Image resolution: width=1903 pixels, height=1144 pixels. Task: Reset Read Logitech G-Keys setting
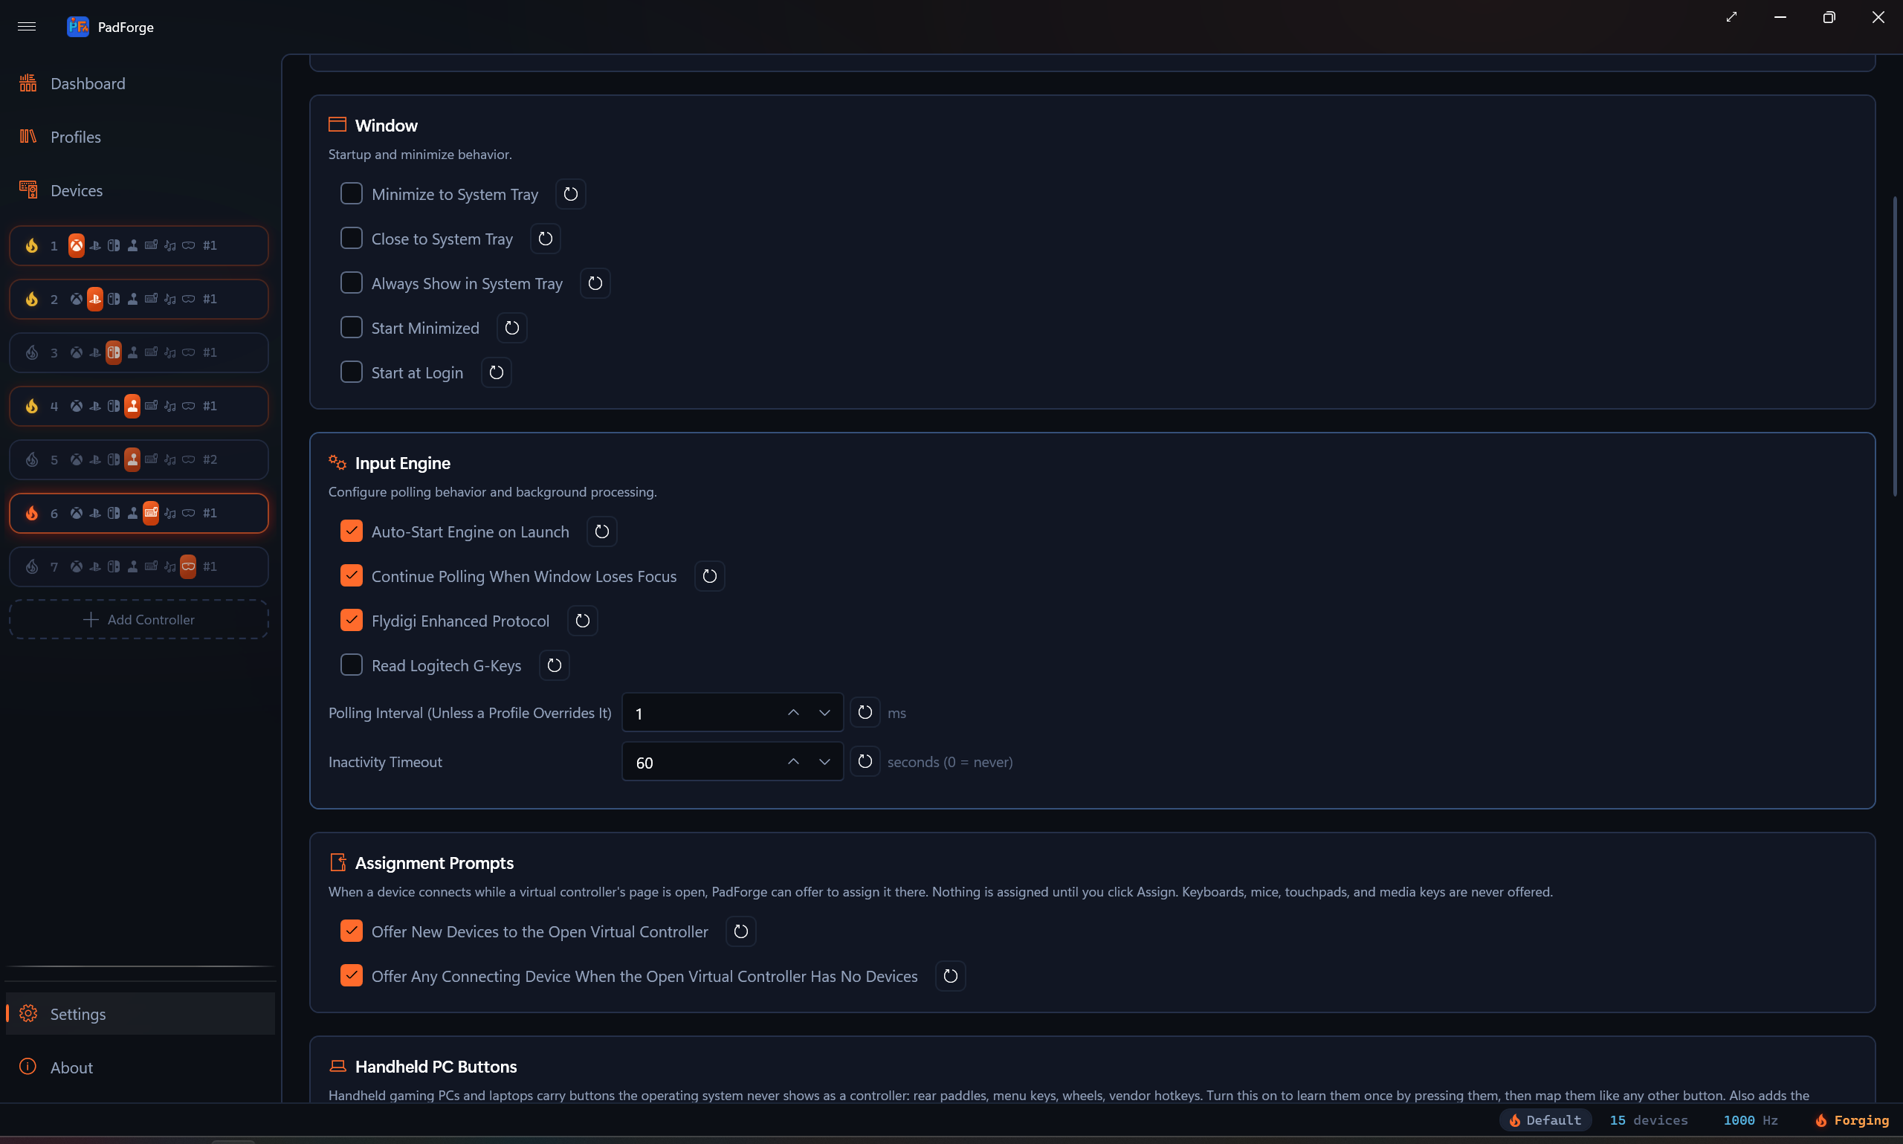tap(555, 665)
